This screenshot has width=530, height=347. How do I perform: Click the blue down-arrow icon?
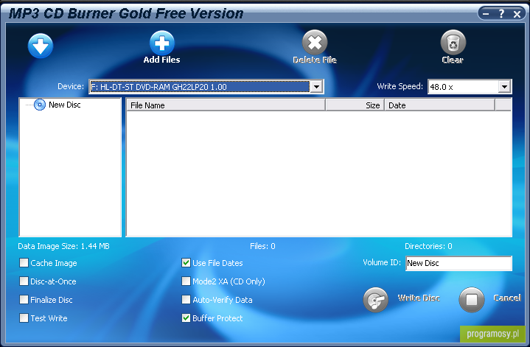(41, 46)
